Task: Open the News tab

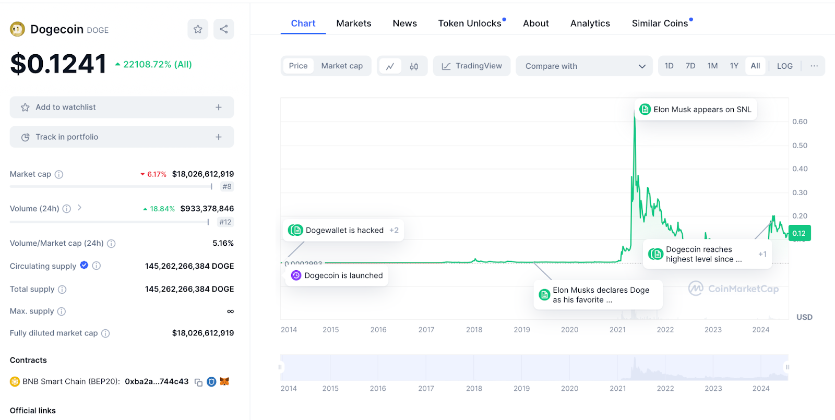Action: (405, 23)
